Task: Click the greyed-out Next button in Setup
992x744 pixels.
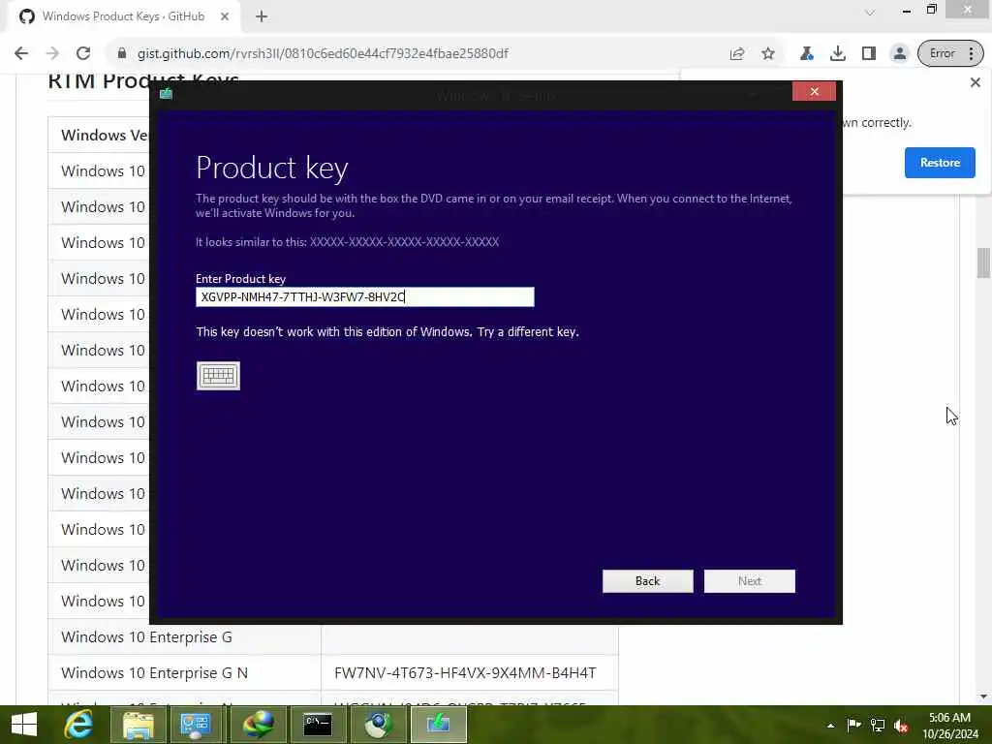Action: coord(750,581)
